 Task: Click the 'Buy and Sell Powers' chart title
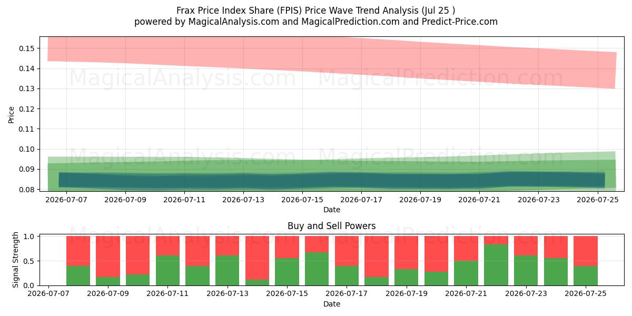click(x=332, y=226)
